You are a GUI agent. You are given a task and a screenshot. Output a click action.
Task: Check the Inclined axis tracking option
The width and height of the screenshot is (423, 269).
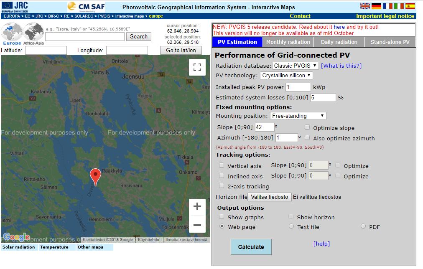tap(222, 176)
